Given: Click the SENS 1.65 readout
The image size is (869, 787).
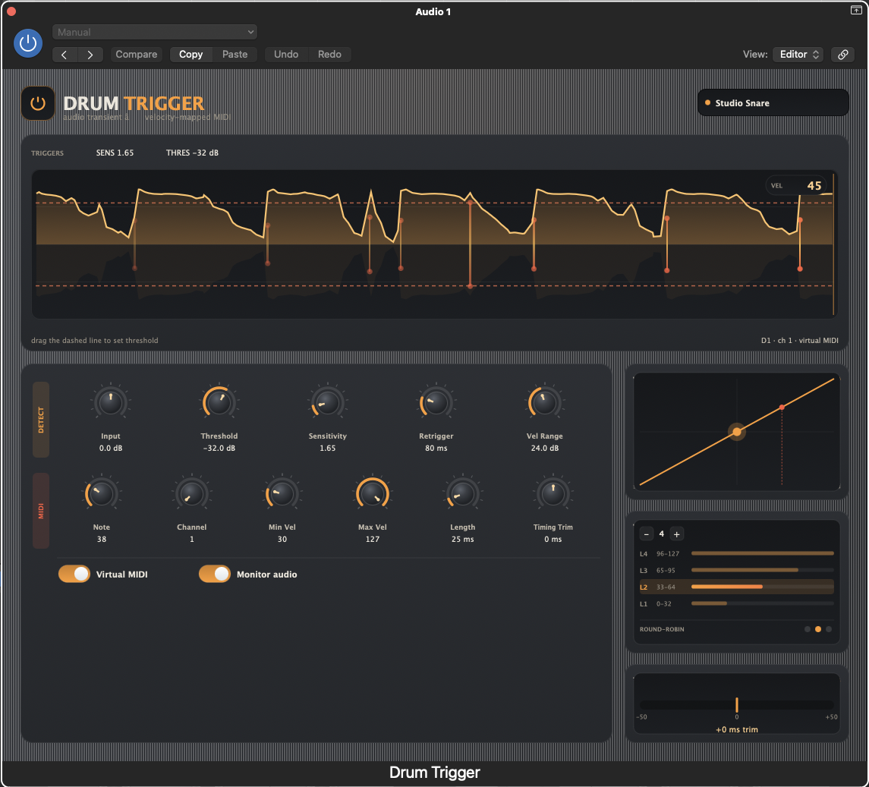Looking at the screenshot, I should 115,153.
